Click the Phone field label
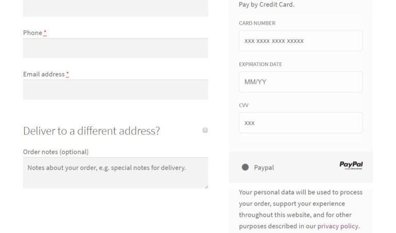Screen dimensions: 396x233 (x=32, y=33)
